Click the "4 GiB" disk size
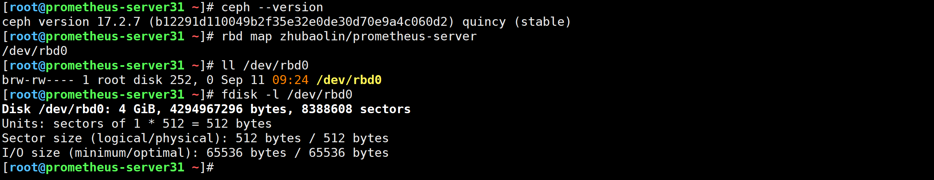Viewport: 934px width, 180px height. tap(137, 109)
